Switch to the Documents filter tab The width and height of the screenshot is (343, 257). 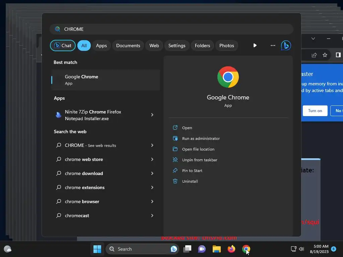point(128,46)
